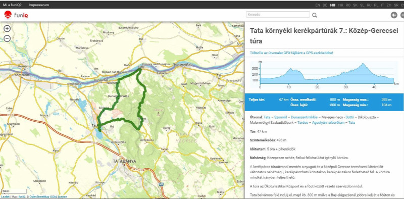Screen dimensions: 404x199
Task: Open the funiQ logo home page
Action: 16,15
